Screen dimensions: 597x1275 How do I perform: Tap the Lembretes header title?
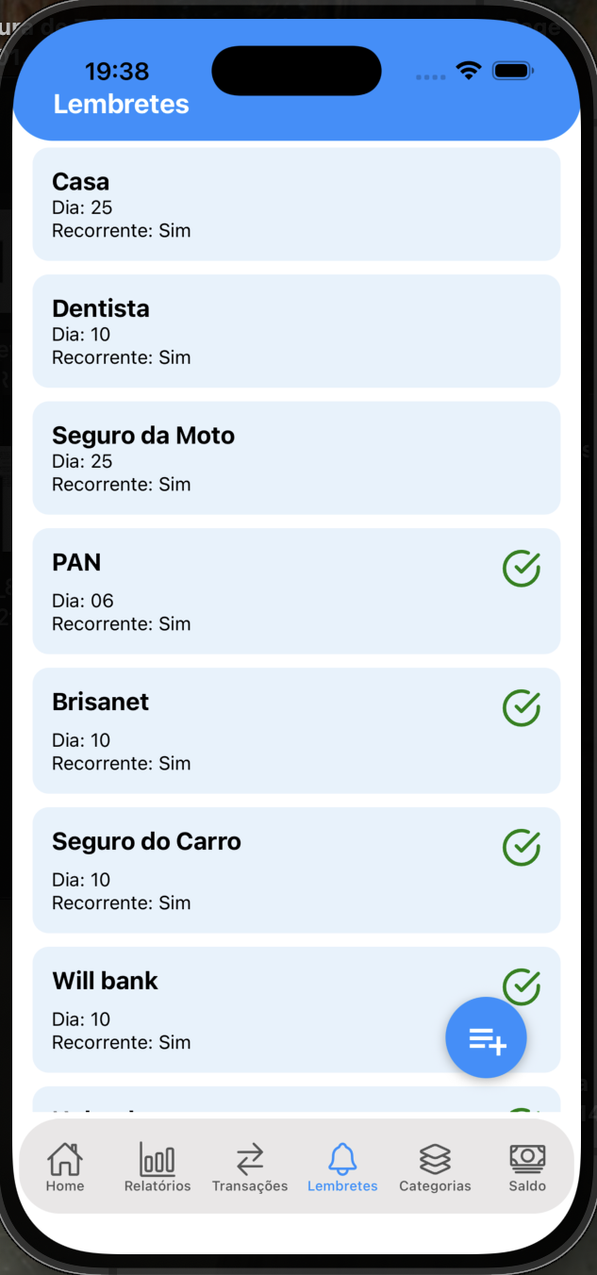pyautogui.click(x=122, y=104)
